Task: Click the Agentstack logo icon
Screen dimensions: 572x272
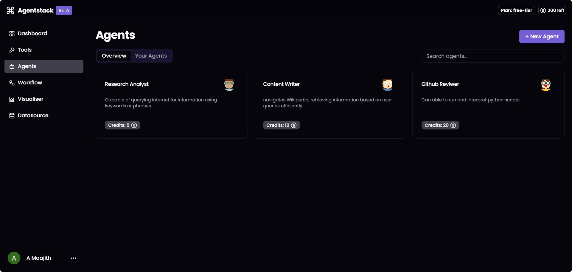Action: [x=10, y=10]
